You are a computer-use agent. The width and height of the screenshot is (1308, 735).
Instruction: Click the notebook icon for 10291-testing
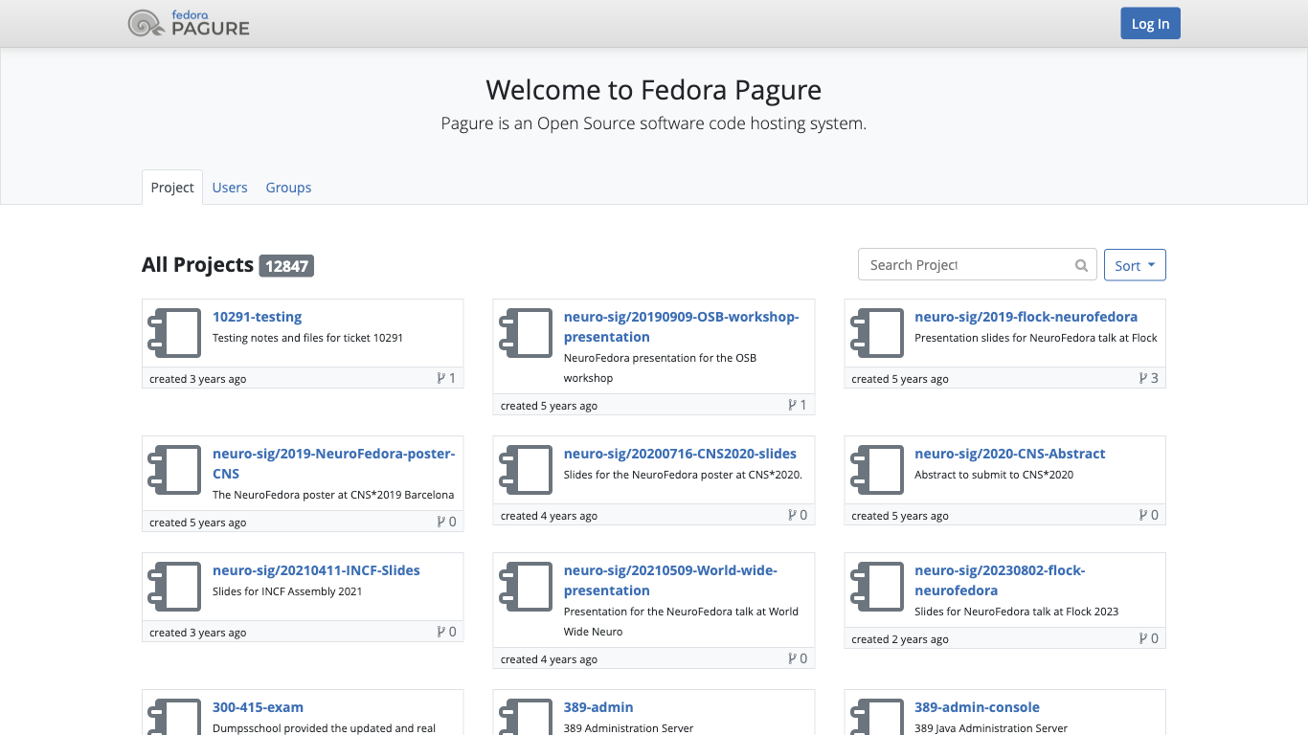click(174, 333)
